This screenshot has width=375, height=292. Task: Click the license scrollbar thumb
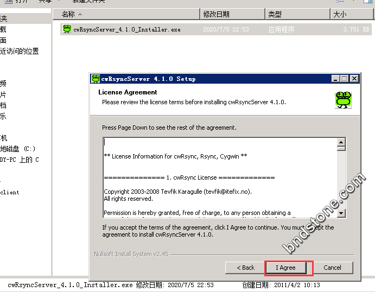tap(341, 149)
